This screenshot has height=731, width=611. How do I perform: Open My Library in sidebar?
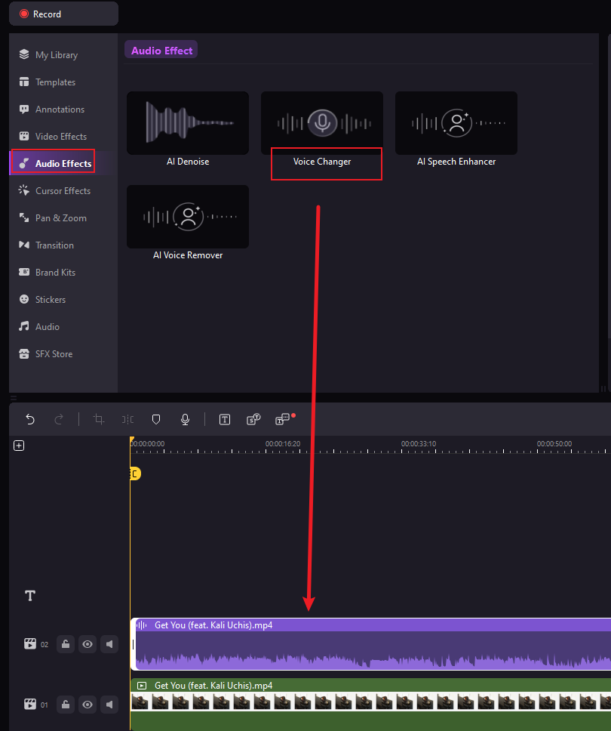pyautogui.click(x=57, y=55)
